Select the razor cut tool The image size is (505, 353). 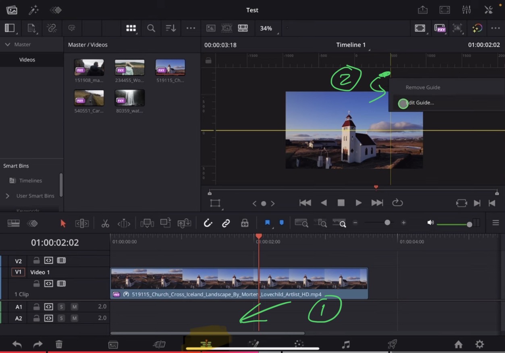[x=105, y=223]
